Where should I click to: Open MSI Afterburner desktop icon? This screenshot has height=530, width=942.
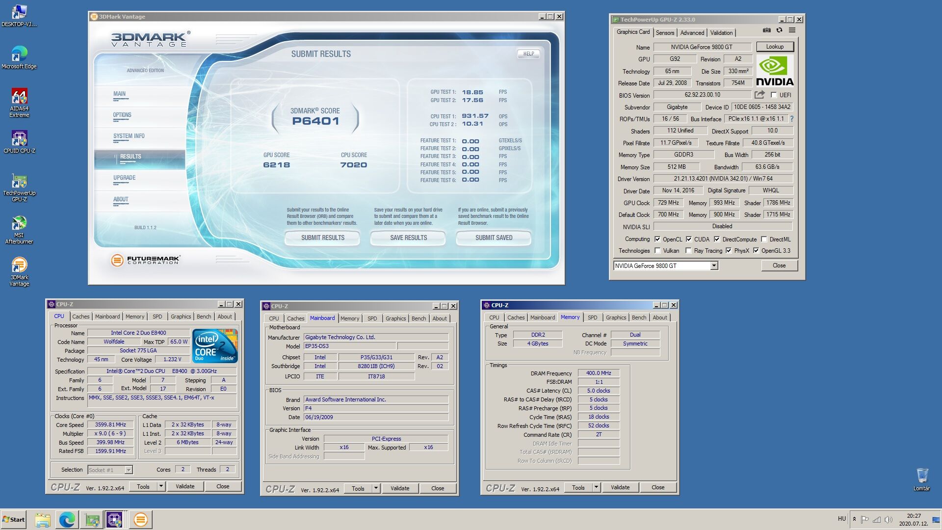pyautogui.click(x=19, y=230)
